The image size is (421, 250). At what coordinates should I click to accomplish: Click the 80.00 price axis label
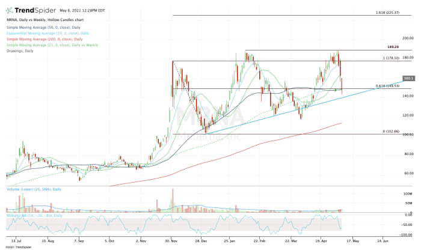point(408,154)
